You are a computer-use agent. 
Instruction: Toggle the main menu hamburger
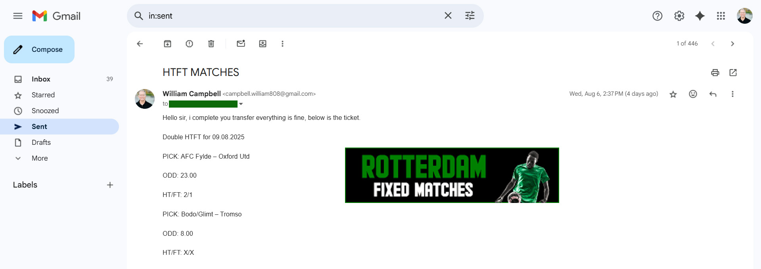click(x=18, y=16)
